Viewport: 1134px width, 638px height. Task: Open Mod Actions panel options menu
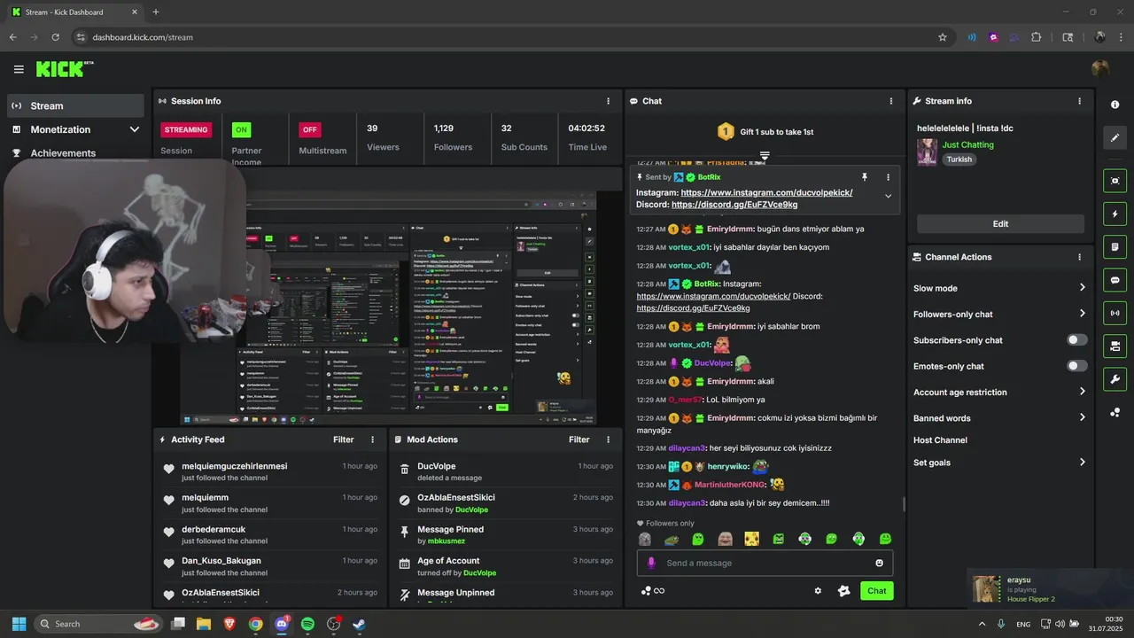(608, 440)
